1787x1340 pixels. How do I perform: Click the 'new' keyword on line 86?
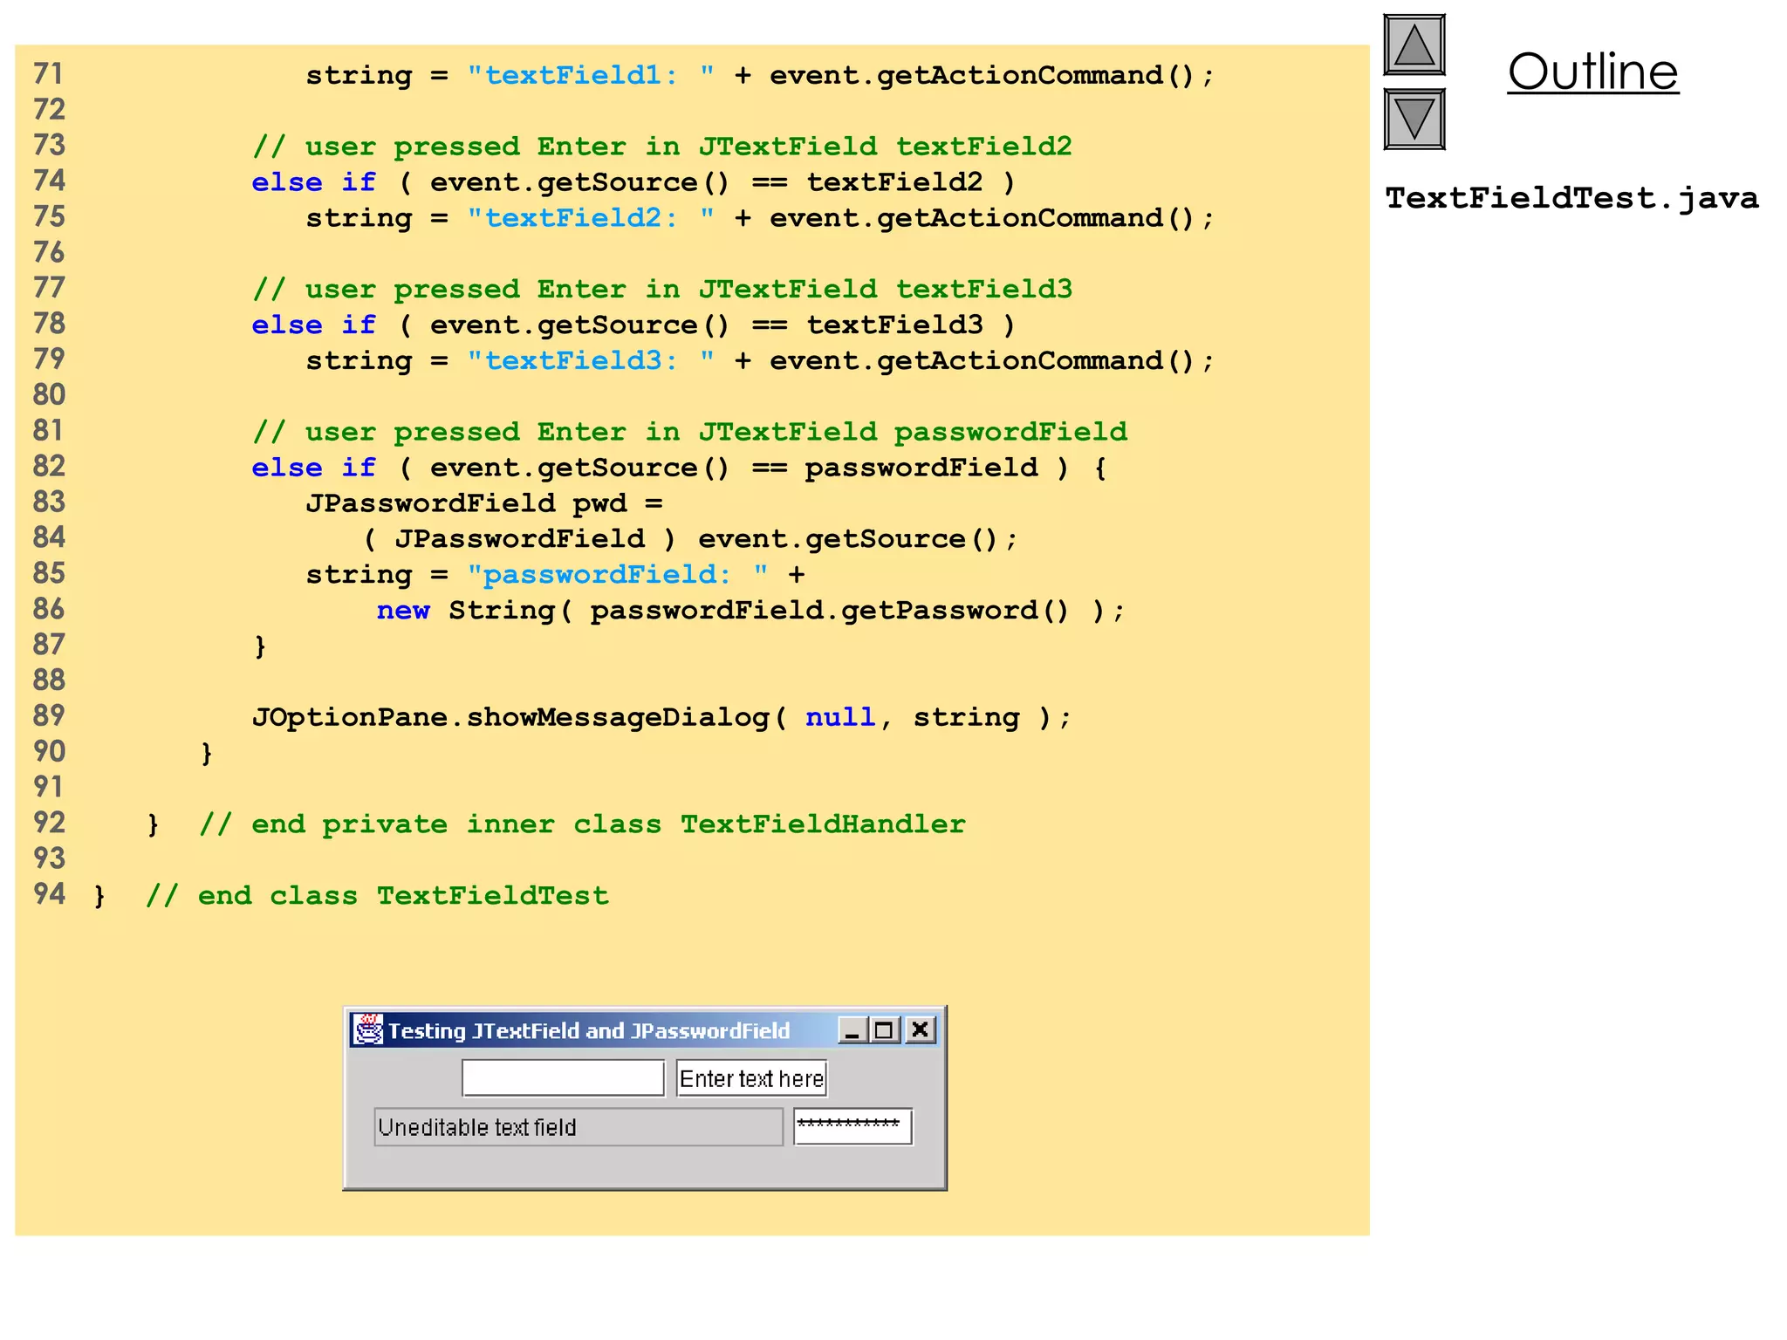402,610
